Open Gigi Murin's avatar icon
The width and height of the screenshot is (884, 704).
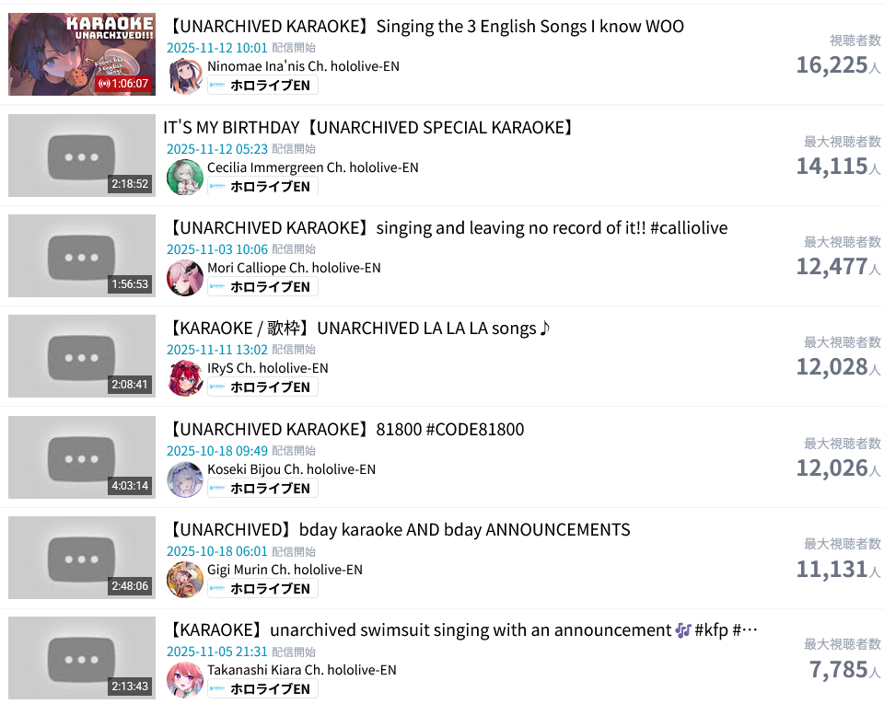click(185, 580)
